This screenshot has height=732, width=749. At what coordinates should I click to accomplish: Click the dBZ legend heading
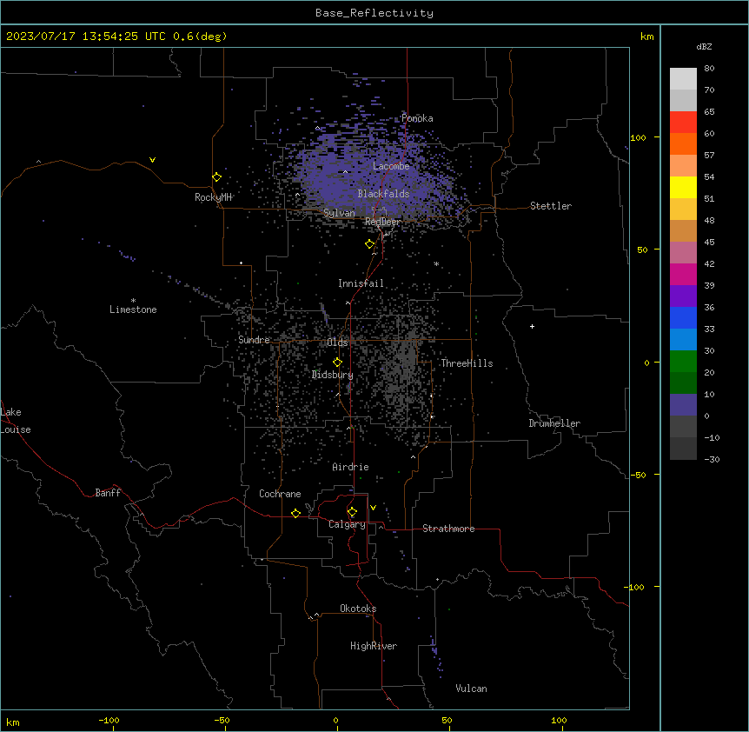704,46
